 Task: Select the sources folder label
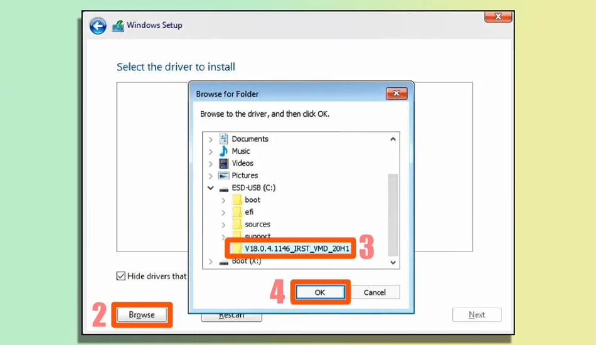(257, 224)
